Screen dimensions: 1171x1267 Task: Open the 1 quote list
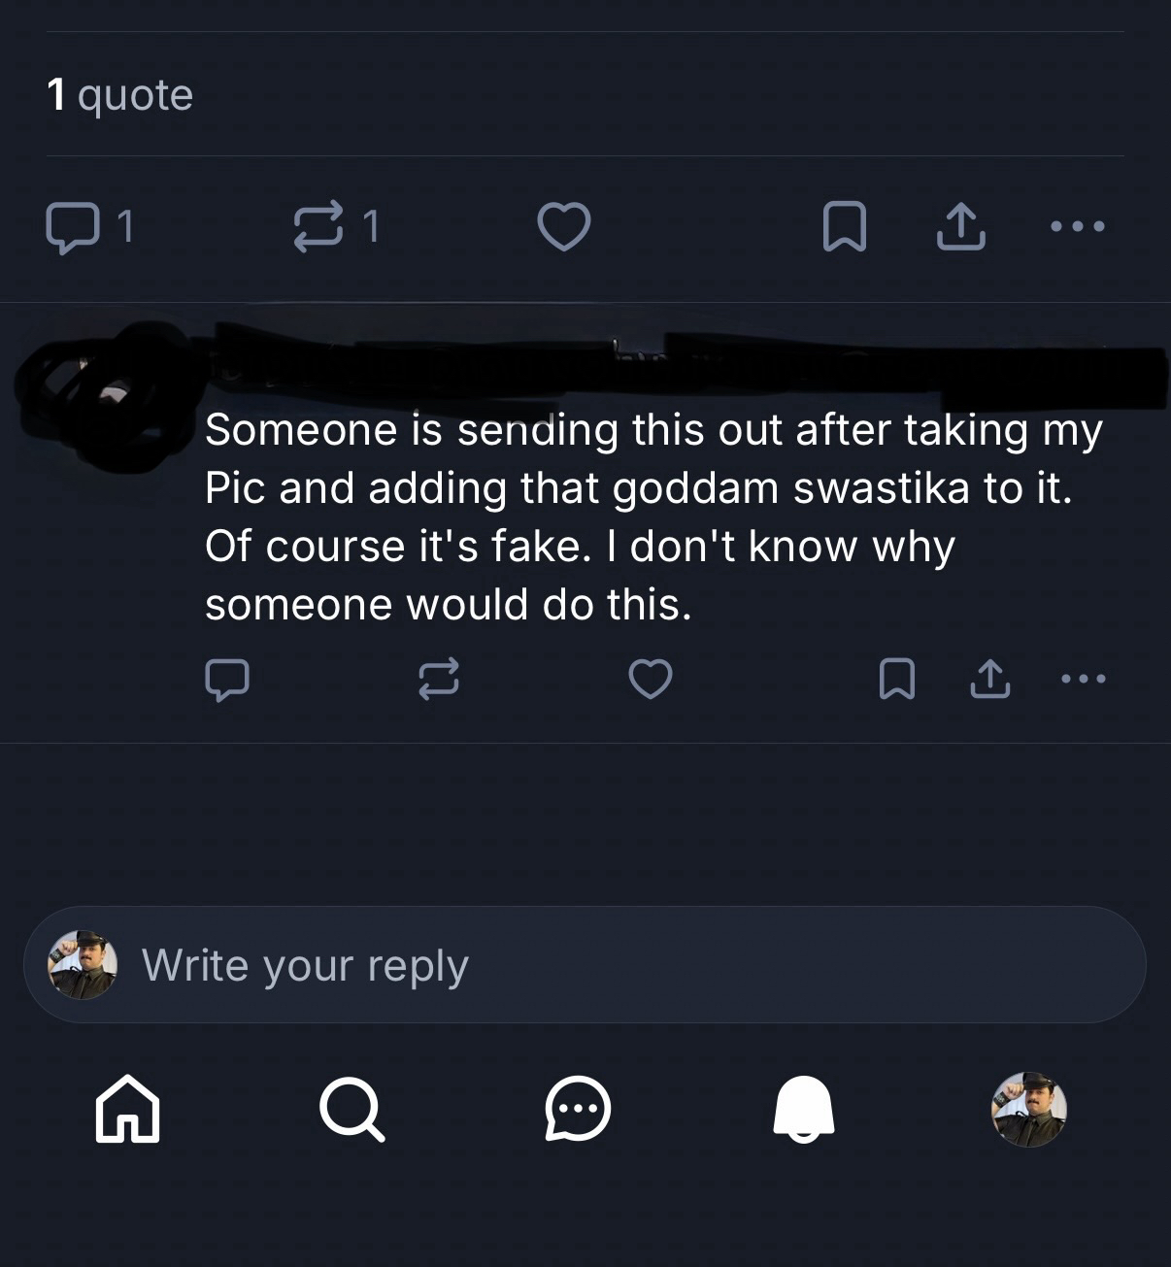pyautogui.click(x=119, y=95)
